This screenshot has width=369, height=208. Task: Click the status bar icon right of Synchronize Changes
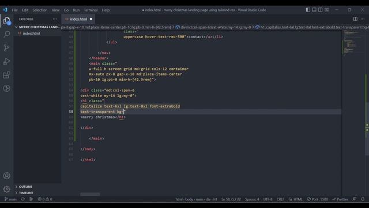click(31, 199)
